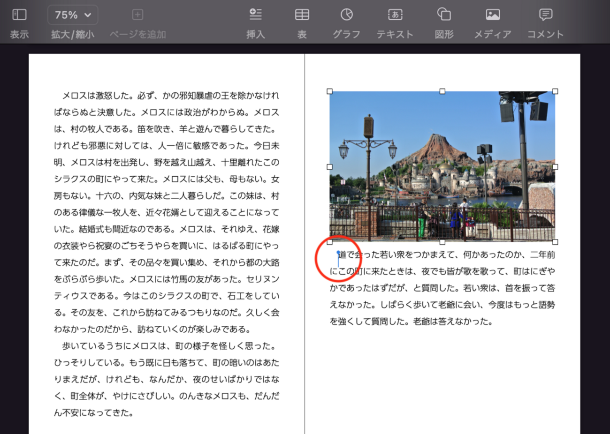
Task: Click the line "を強くして質問した。老爺は答えなかった。"
Action: coord(412,322)
